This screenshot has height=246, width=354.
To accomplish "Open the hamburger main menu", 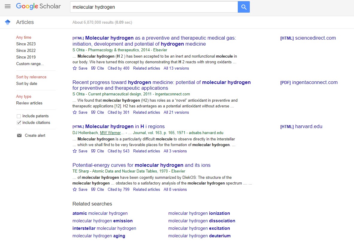I will tap(8, 6).
